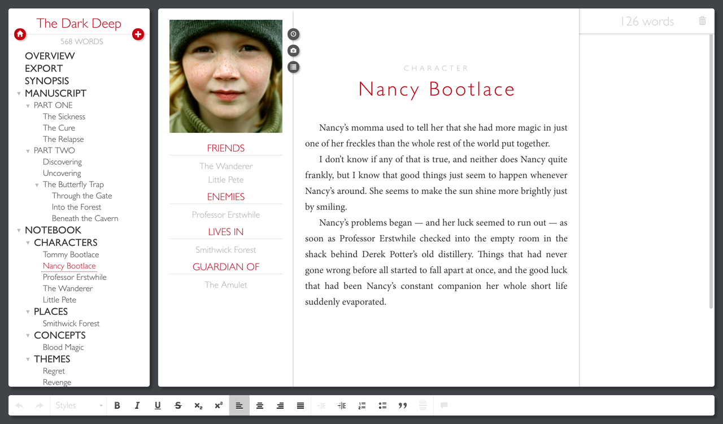Screen dimensions: 723x424
Task: Open Professor Erstwhile enemy link
Action: [226, 215]
